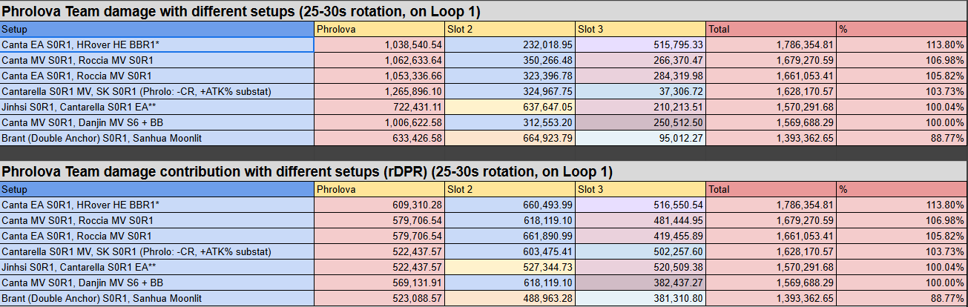The image size is (968, 307).
Task: Select 100.04% in the rDPR table
Action: 902,268
